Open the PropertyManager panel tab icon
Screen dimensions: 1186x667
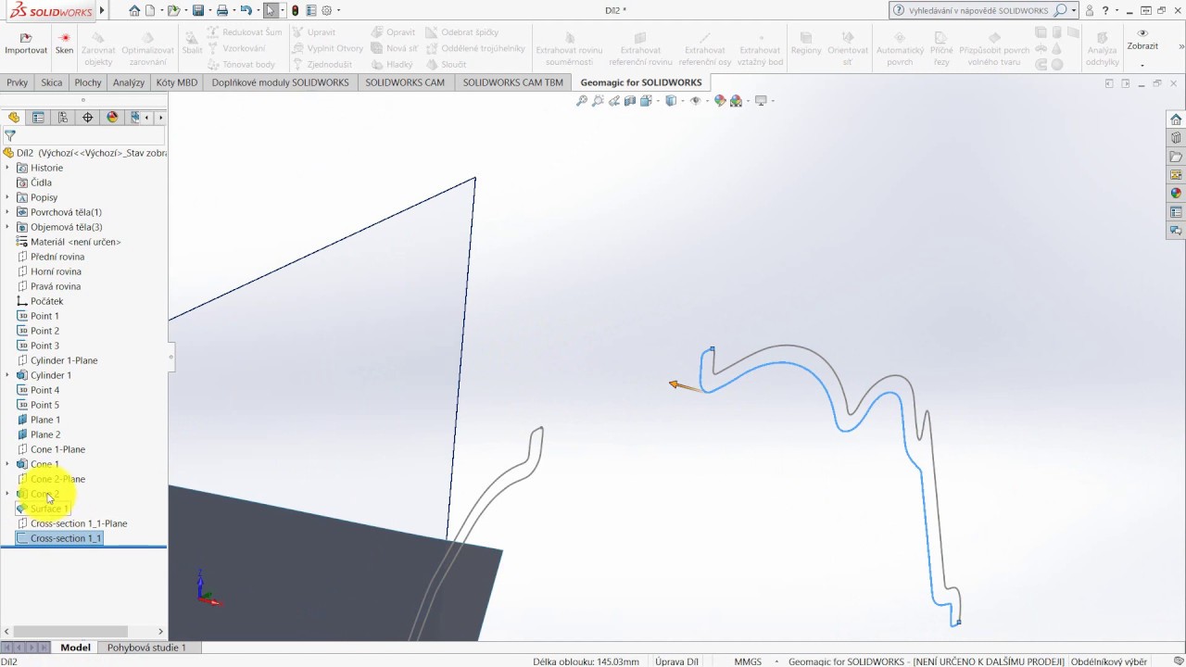pyautogui.click(x=38, y=118)
